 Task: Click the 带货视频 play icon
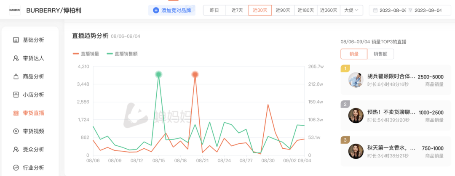pyautogui.click(x=16, y=131)
